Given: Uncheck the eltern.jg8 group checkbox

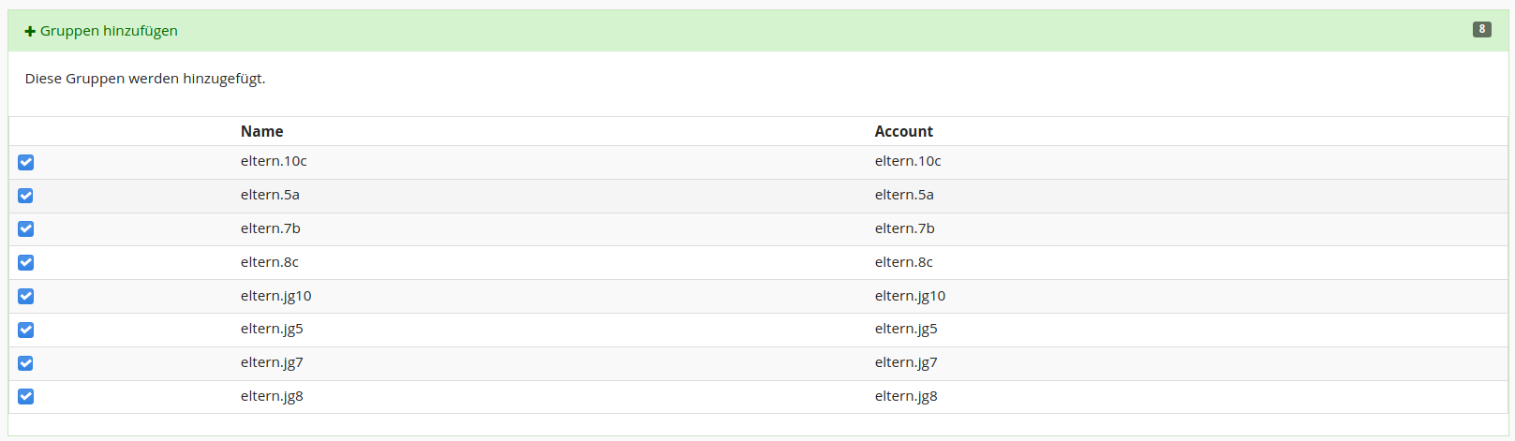Looking at the screenshot, I should pos(26,397).
